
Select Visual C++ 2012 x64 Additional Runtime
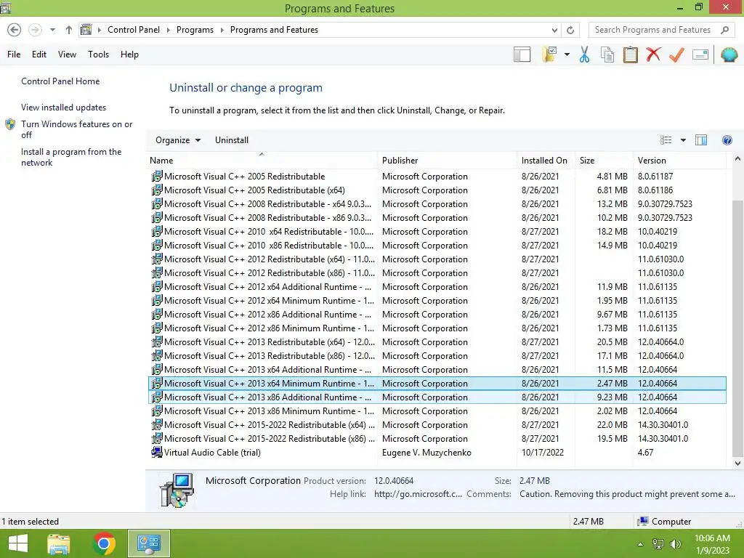tap(437, 286)
